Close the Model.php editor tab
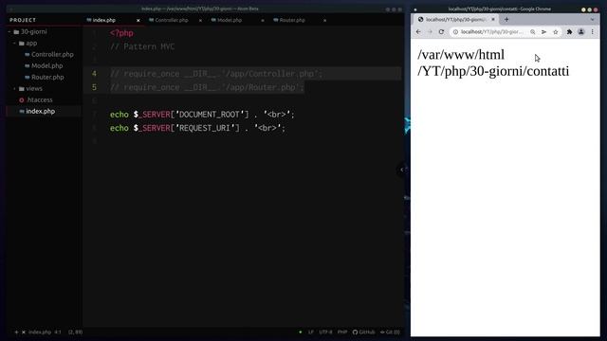 (x=263, y=20)
